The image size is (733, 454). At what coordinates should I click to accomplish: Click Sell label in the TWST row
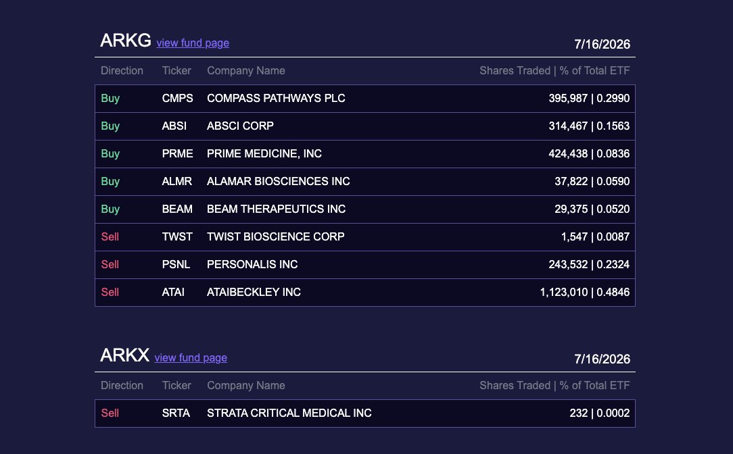110,237
